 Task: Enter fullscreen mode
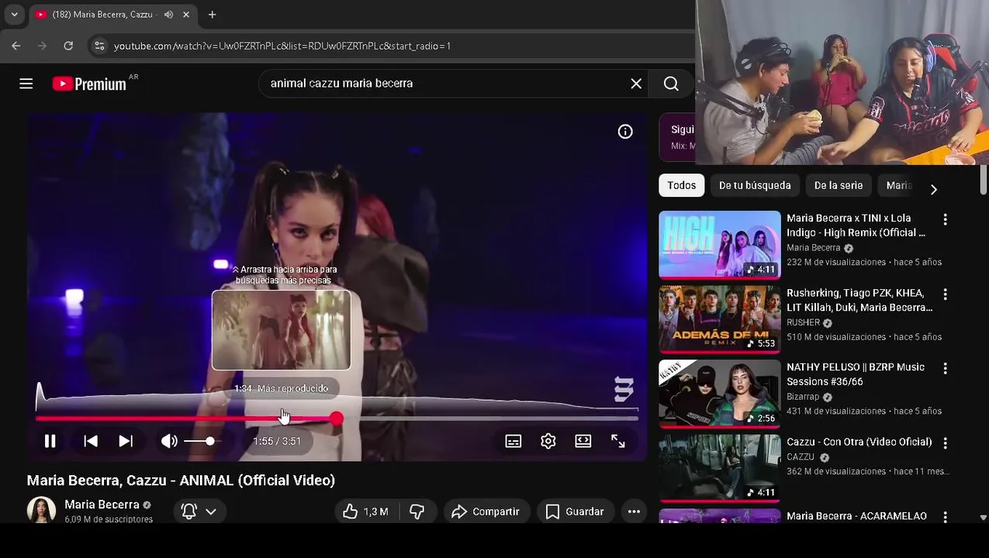618,441
